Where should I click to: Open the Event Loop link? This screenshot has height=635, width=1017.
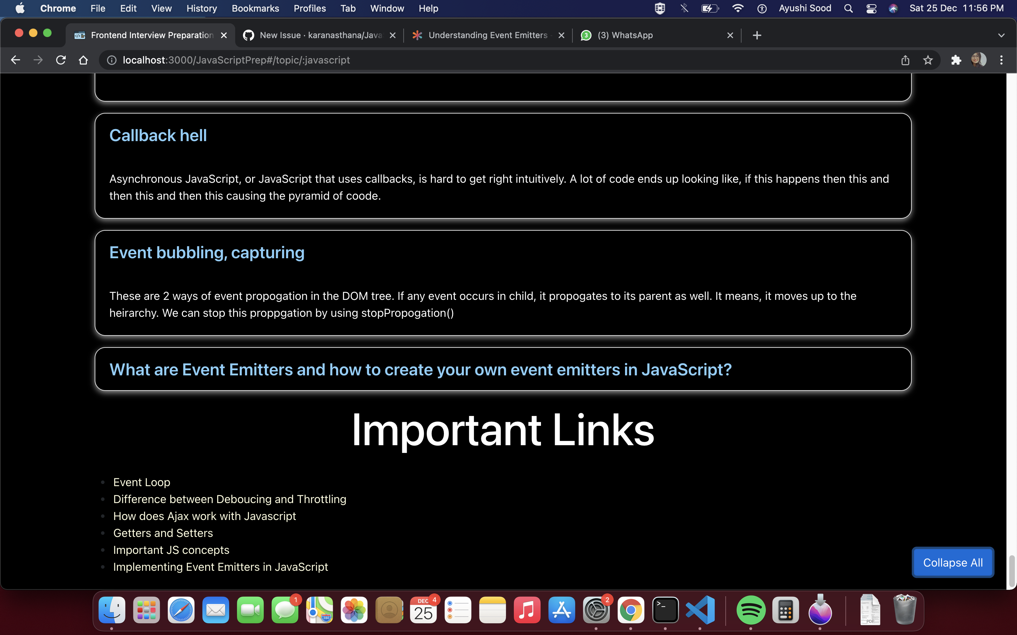142,482
